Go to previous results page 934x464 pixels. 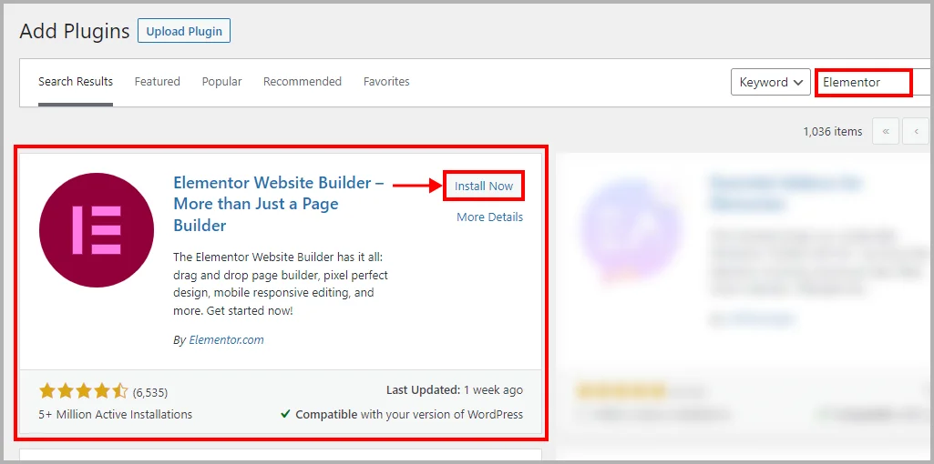(x=916, y=131)
